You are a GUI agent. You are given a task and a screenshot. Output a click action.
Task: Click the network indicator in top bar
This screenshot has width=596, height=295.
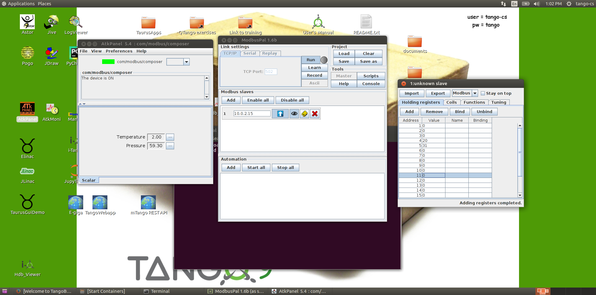(x=503, y=4)
